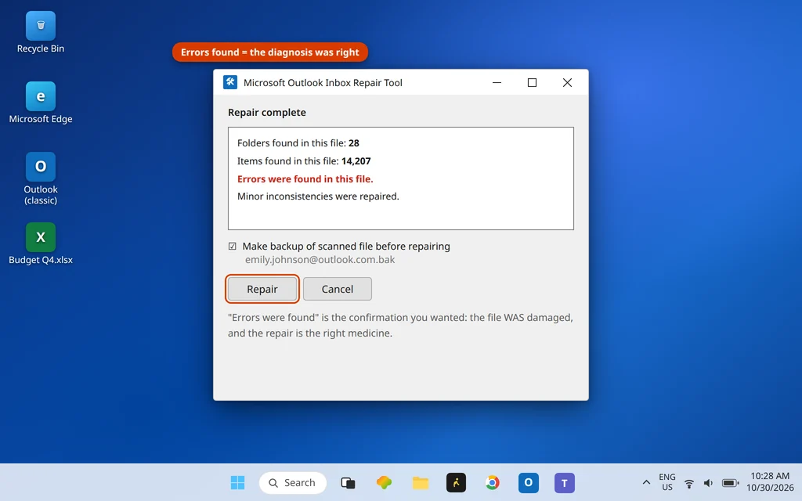Open File Explorer from the taskbar
This screenshot has width=802, height=501.
point(421,482)
